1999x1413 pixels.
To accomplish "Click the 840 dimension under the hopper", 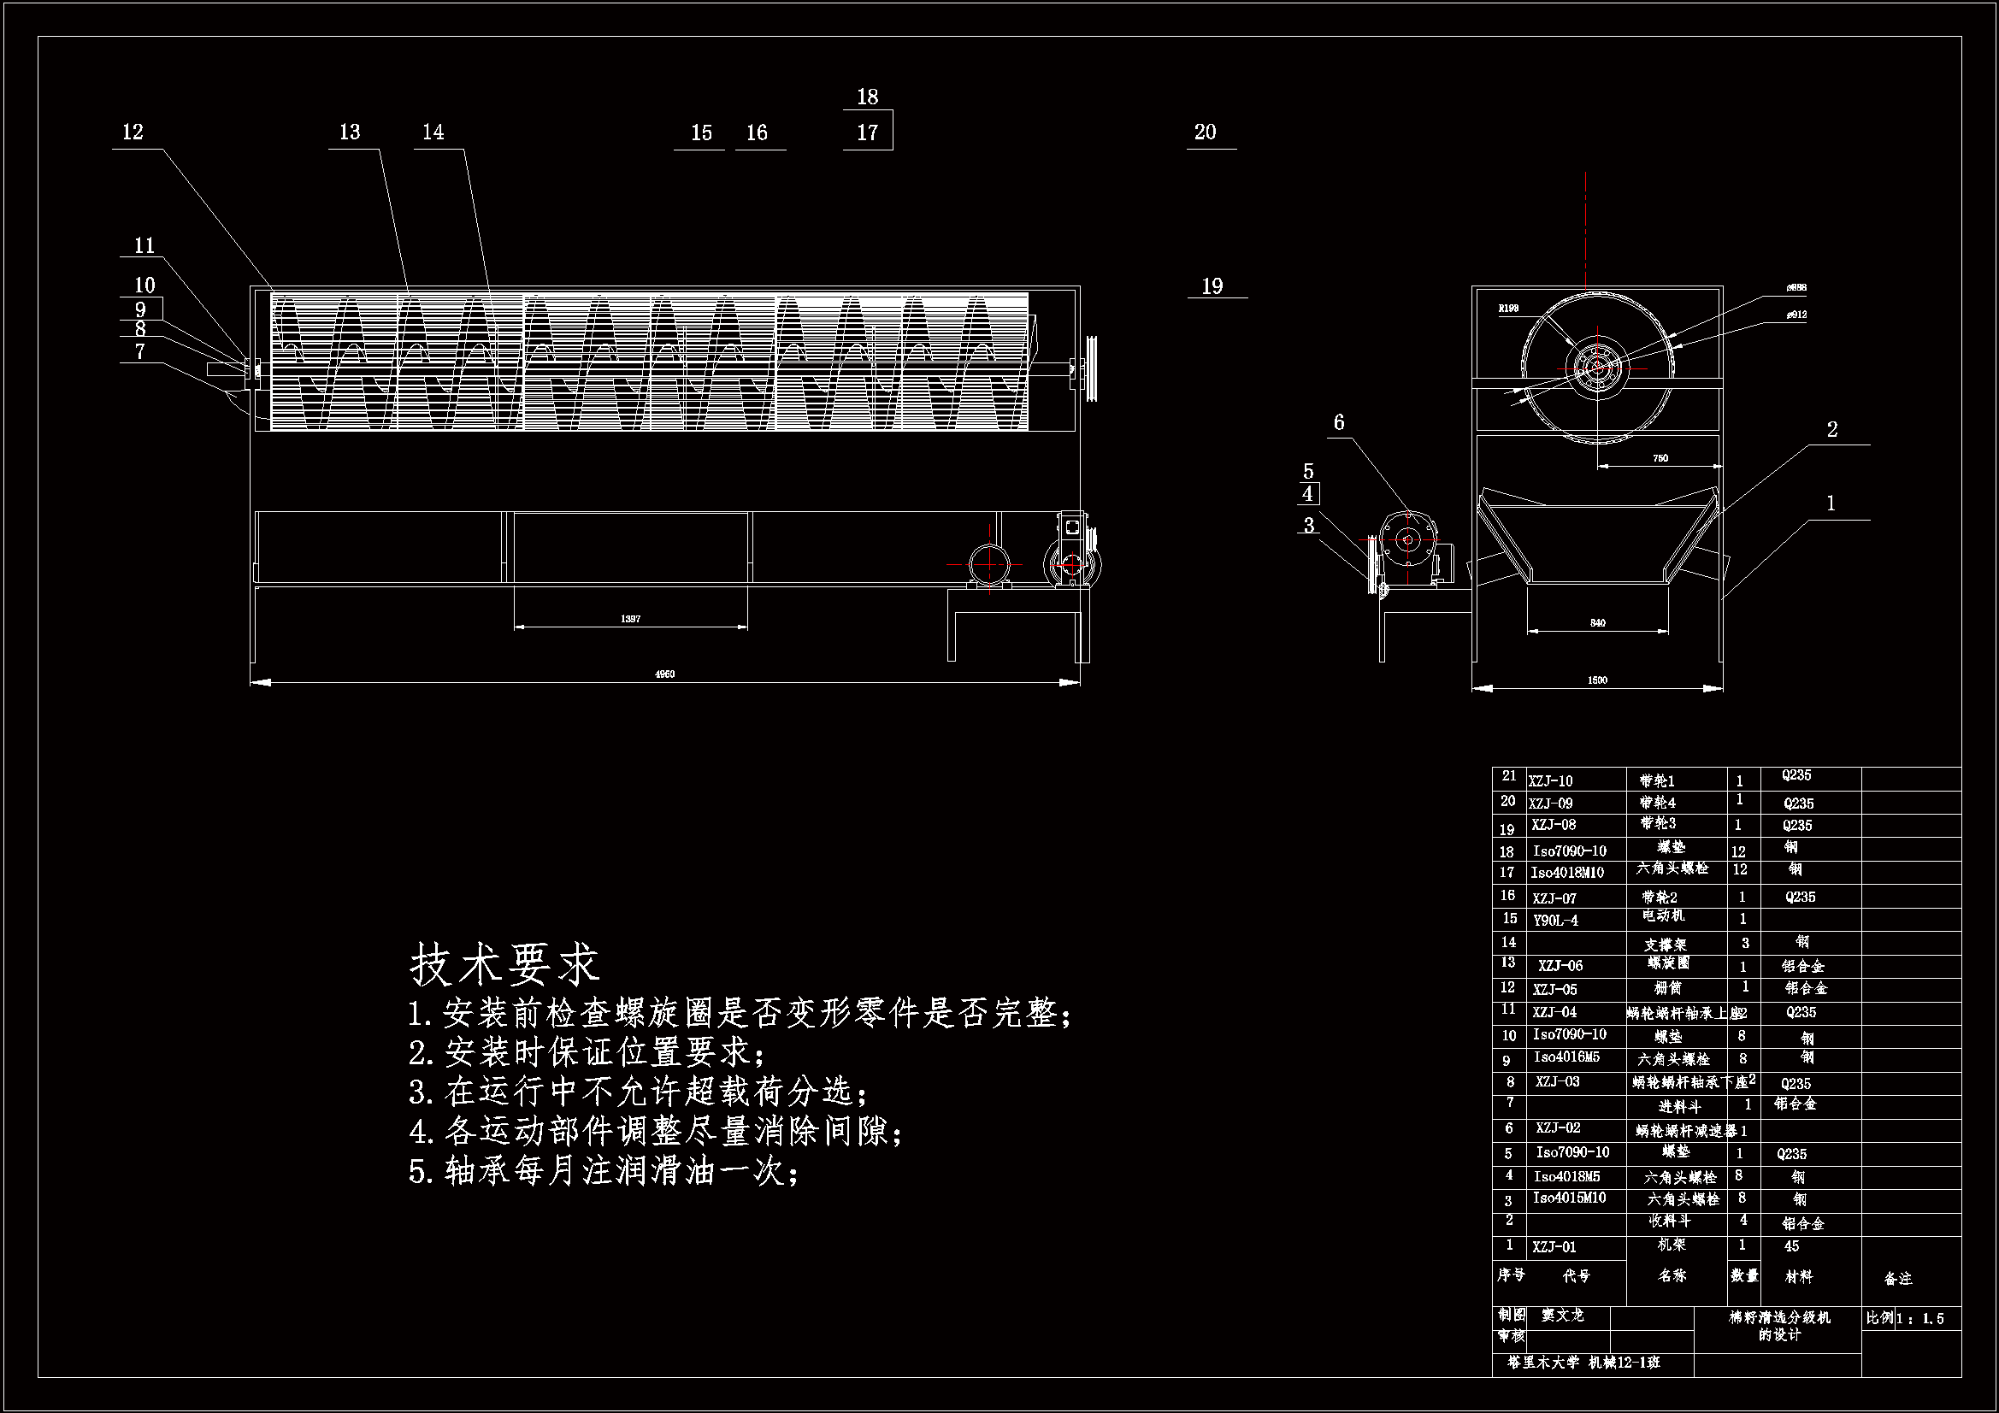I will 1597,623.
